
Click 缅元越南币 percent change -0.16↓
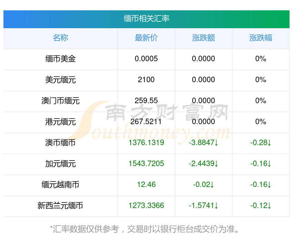pos(261,185)
